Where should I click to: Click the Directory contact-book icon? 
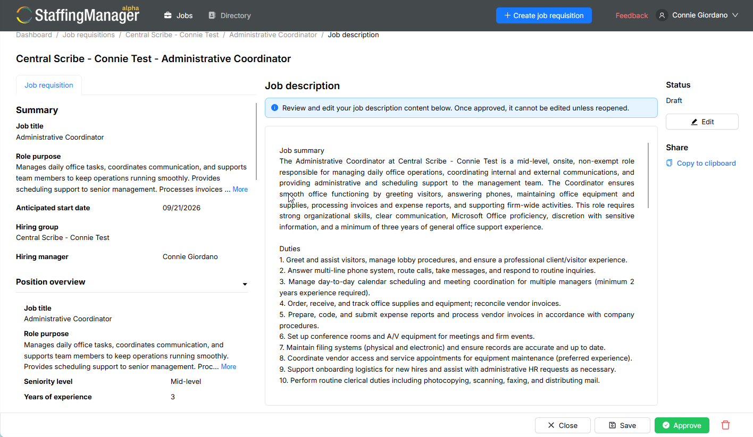point(212,15)
